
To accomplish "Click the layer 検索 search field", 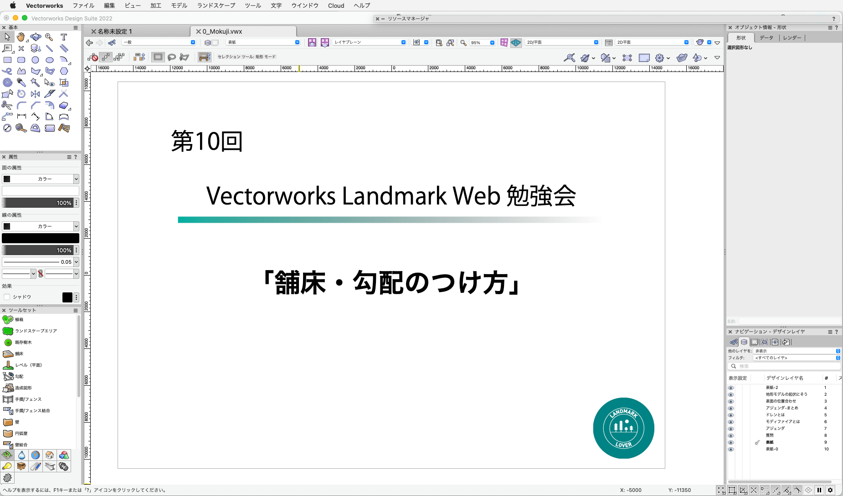I will 784,366.
